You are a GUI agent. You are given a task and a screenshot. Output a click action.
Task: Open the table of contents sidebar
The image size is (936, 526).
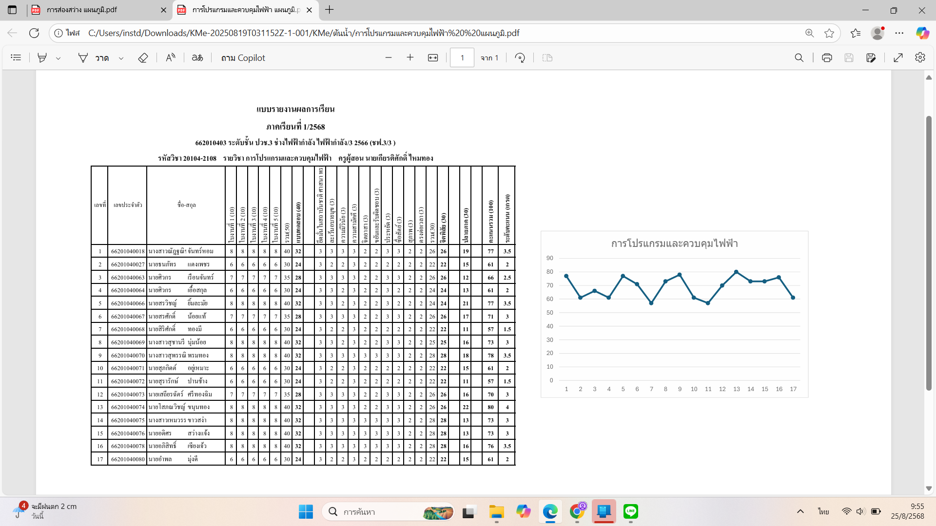click(x=16, y=57)
